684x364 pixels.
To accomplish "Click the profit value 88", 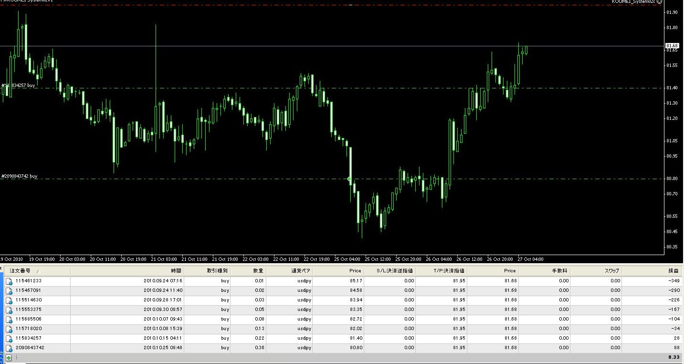I will coord(676,348).
